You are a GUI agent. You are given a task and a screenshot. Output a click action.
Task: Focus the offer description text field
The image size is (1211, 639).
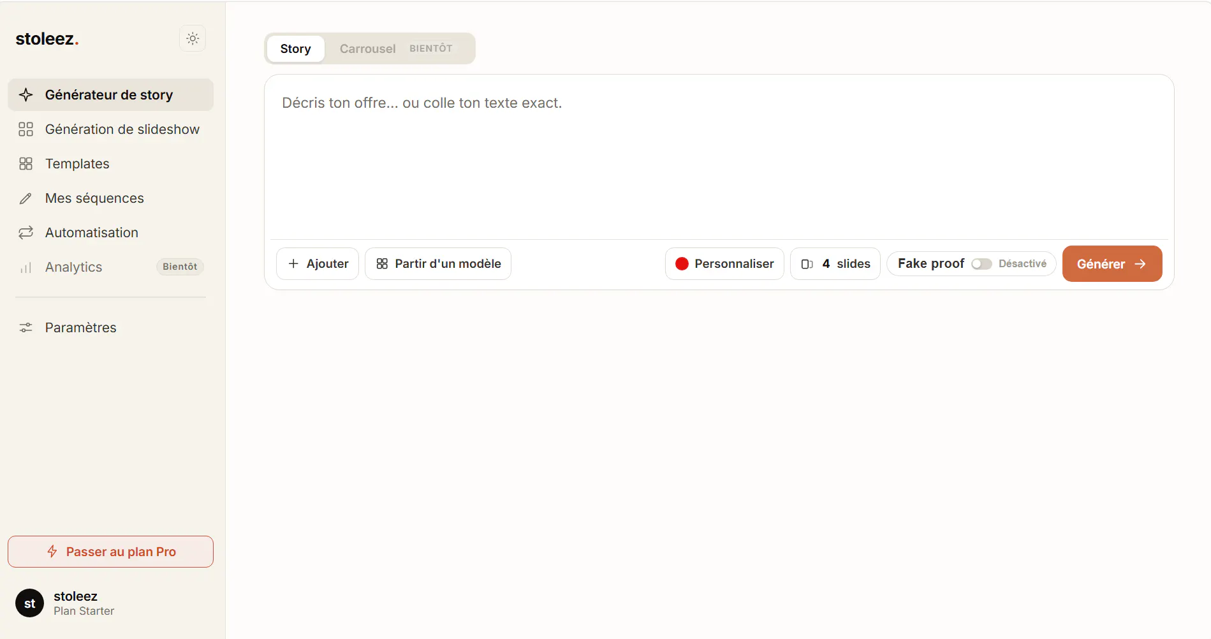719,157
